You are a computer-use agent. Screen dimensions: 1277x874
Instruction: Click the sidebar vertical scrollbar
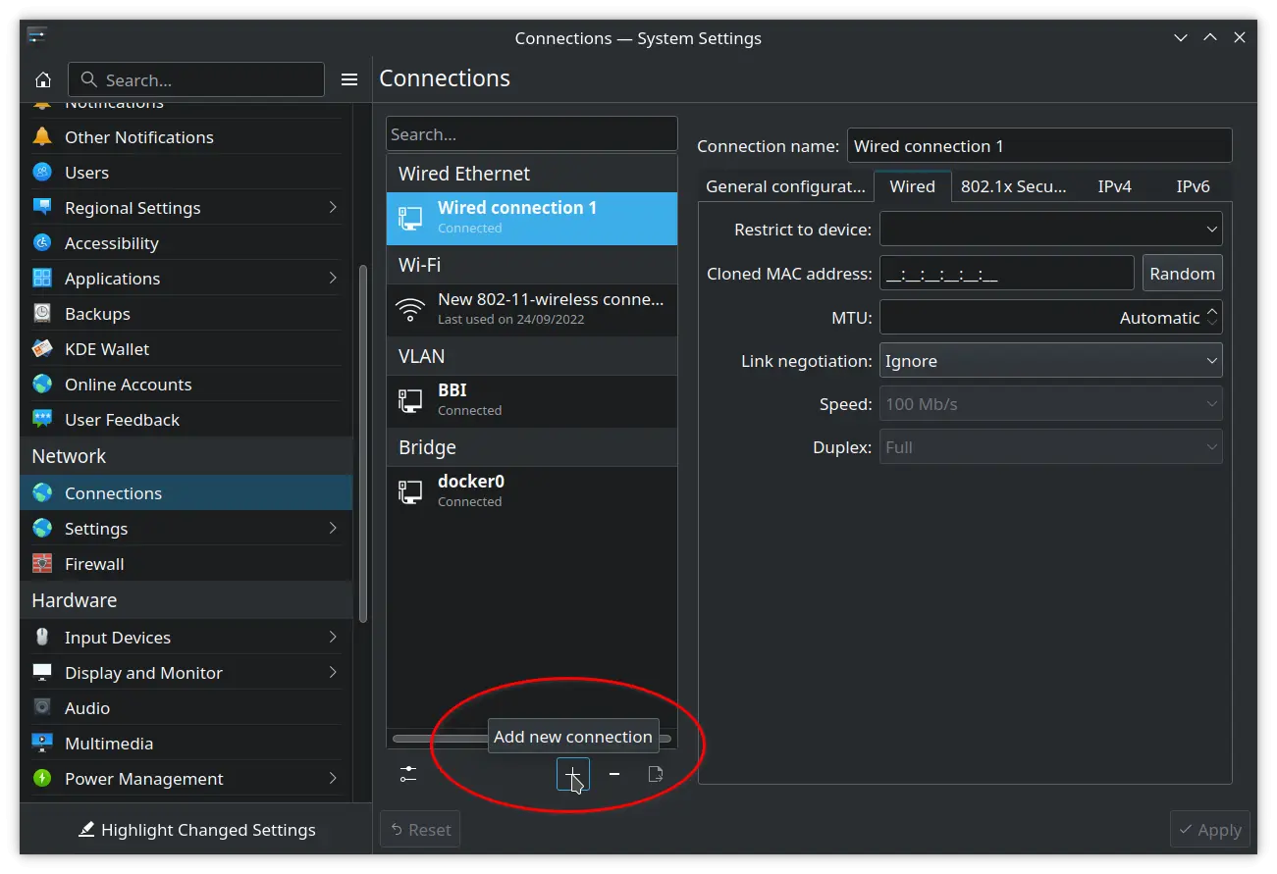[x=363, y=443]
